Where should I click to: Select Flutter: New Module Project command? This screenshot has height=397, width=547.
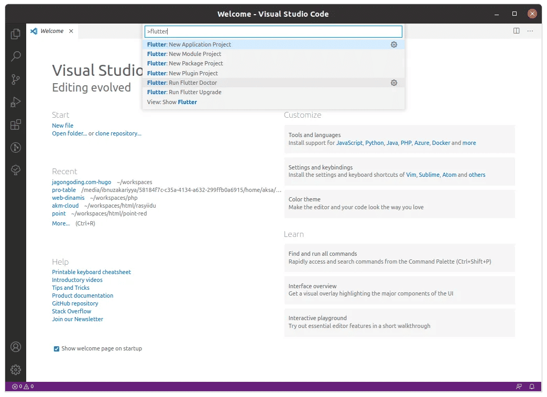273,54
